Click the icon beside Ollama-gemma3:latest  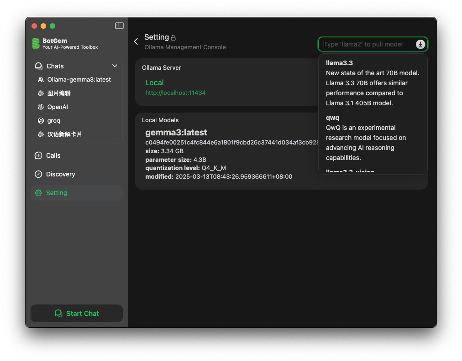tap(41, 80)
